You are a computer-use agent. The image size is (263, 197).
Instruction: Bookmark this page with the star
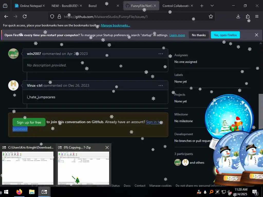211,16
